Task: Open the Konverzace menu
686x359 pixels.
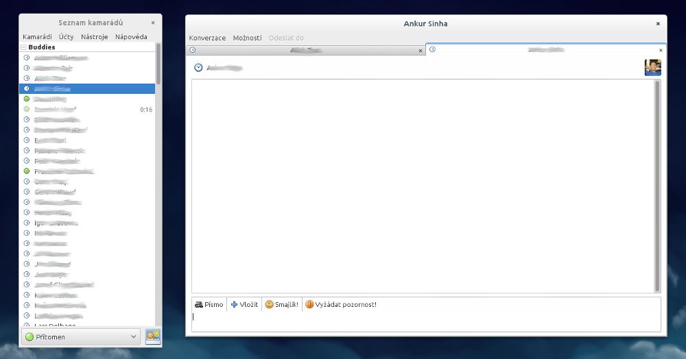Action: [207, 38]
